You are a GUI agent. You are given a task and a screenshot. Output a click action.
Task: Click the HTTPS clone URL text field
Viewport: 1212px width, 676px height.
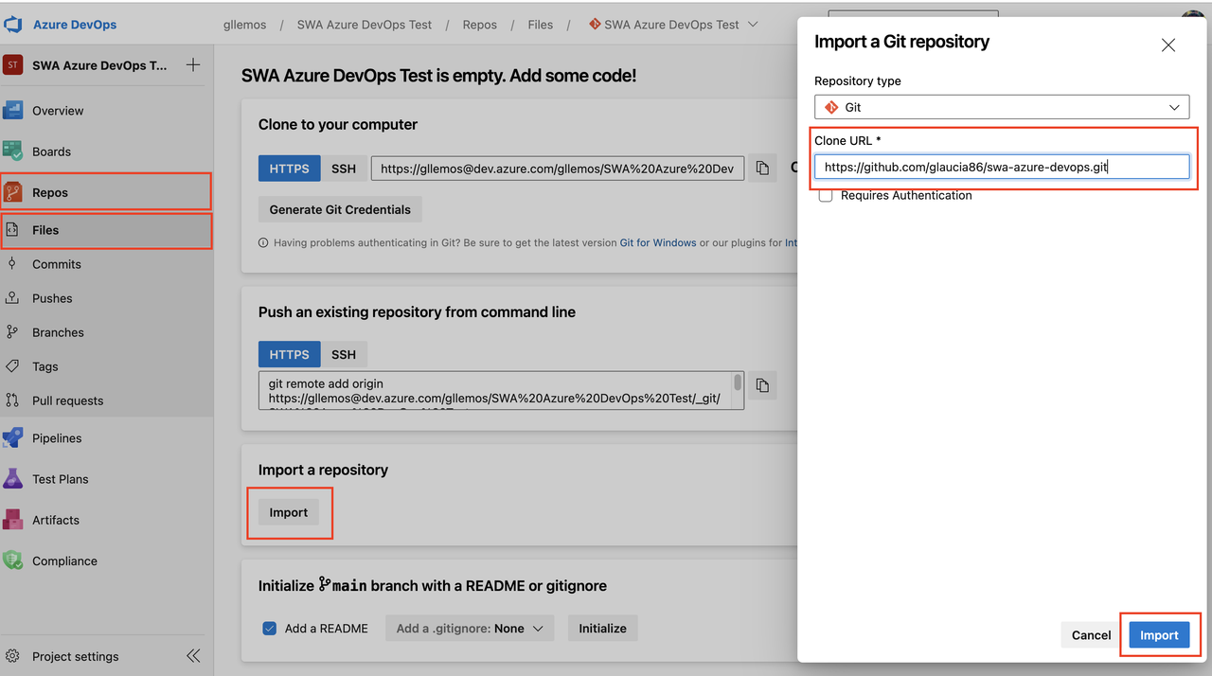pyautogui.click(x=558, y=169)
